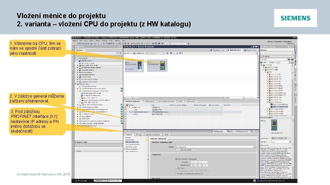Click the catalog search-up icon
Image resolution: width=330 pixels, height=185 pixels.
[292, 60]
